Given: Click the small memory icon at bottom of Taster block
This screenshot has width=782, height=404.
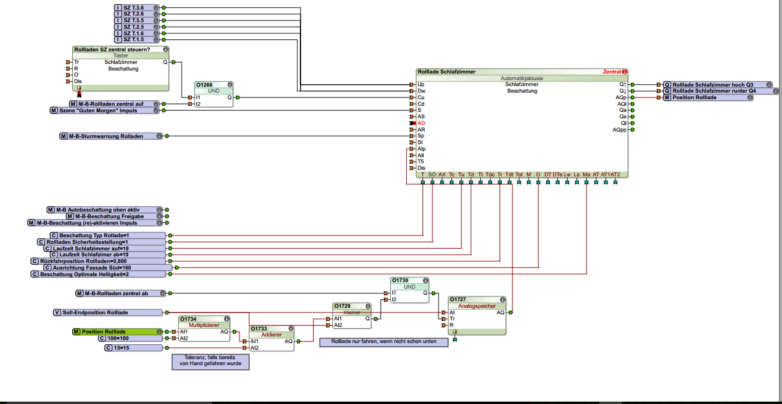Looking at the screenshot, I should (78, 87).
